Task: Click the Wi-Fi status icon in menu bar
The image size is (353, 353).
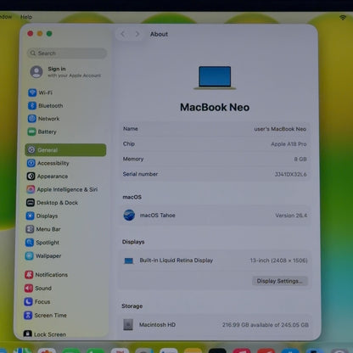Action: click(x=343, y=18)
